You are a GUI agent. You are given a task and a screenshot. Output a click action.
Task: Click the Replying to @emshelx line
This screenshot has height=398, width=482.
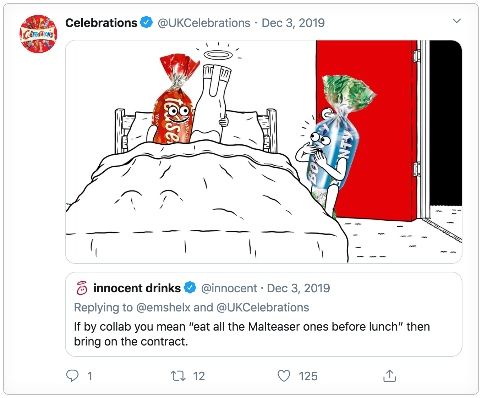pyautogui.click(x=192, y=307)
